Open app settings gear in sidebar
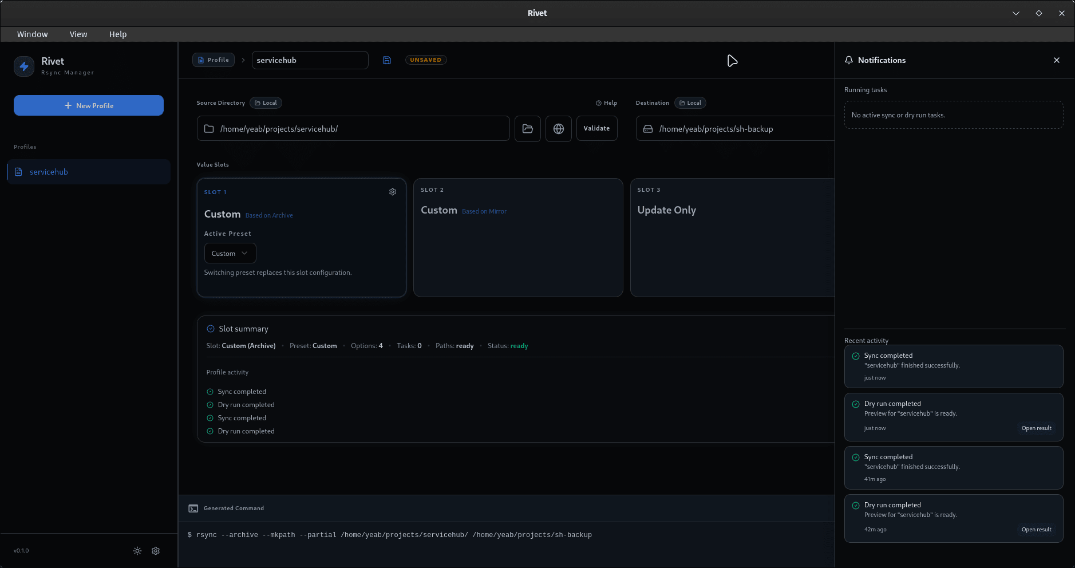Image resolution: width=1075 pixels, height=568 pixels. tap(156, 551)
